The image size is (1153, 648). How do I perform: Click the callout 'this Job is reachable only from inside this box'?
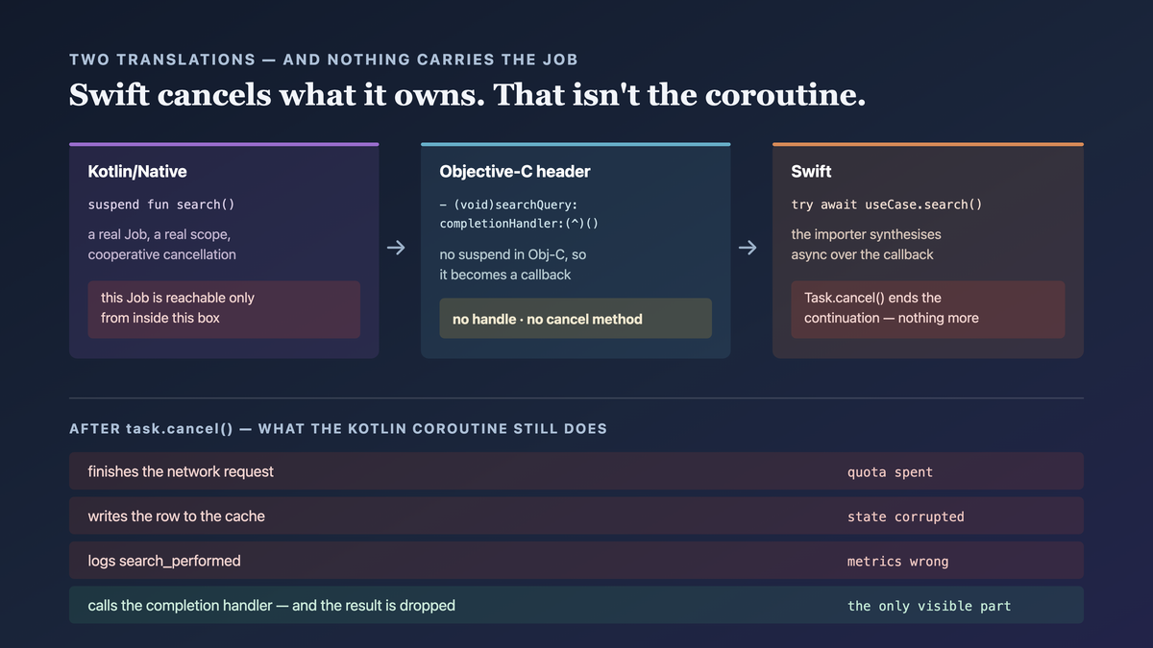pos(224,309)
